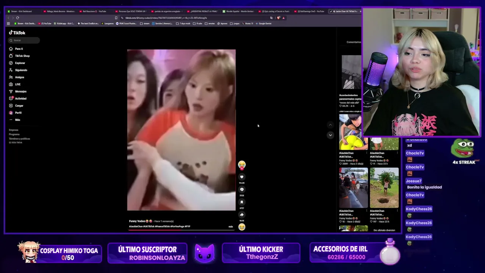Open the (1) YouTube bookmark
The width and height of the screenshot is (485, 273).
[x=45, y=24]
